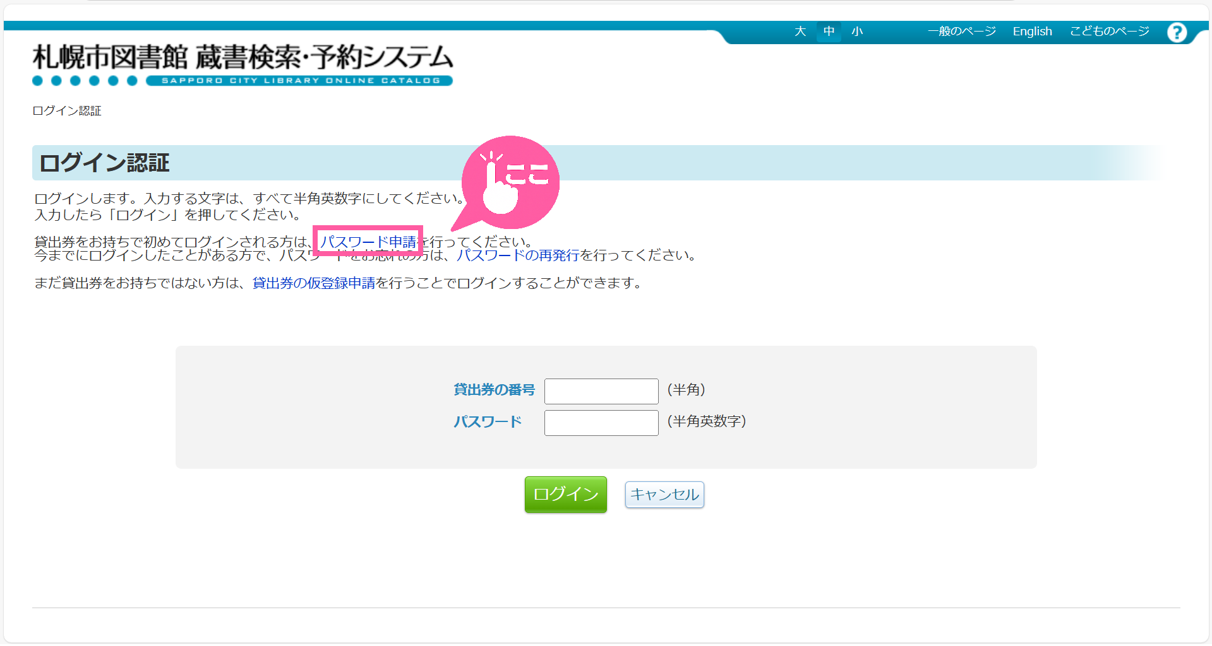The height and width of the screenshot is (646, 1212).
Task: Click the ログイン認証 breadcrumb text
Action: pyautogui.click(x=67, y=111)
